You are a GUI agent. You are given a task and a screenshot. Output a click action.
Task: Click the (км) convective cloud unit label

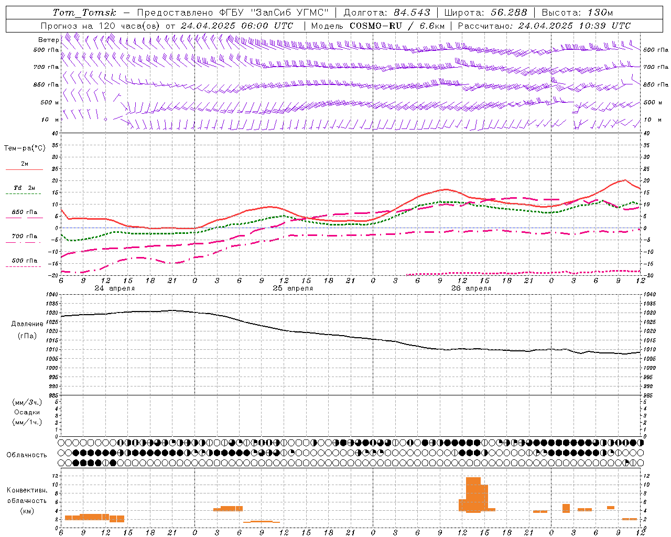27,511
